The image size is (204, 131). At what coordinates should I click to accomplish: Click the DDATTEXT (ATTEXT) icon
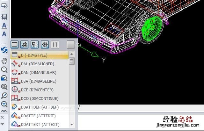click(x=15, y=124)
